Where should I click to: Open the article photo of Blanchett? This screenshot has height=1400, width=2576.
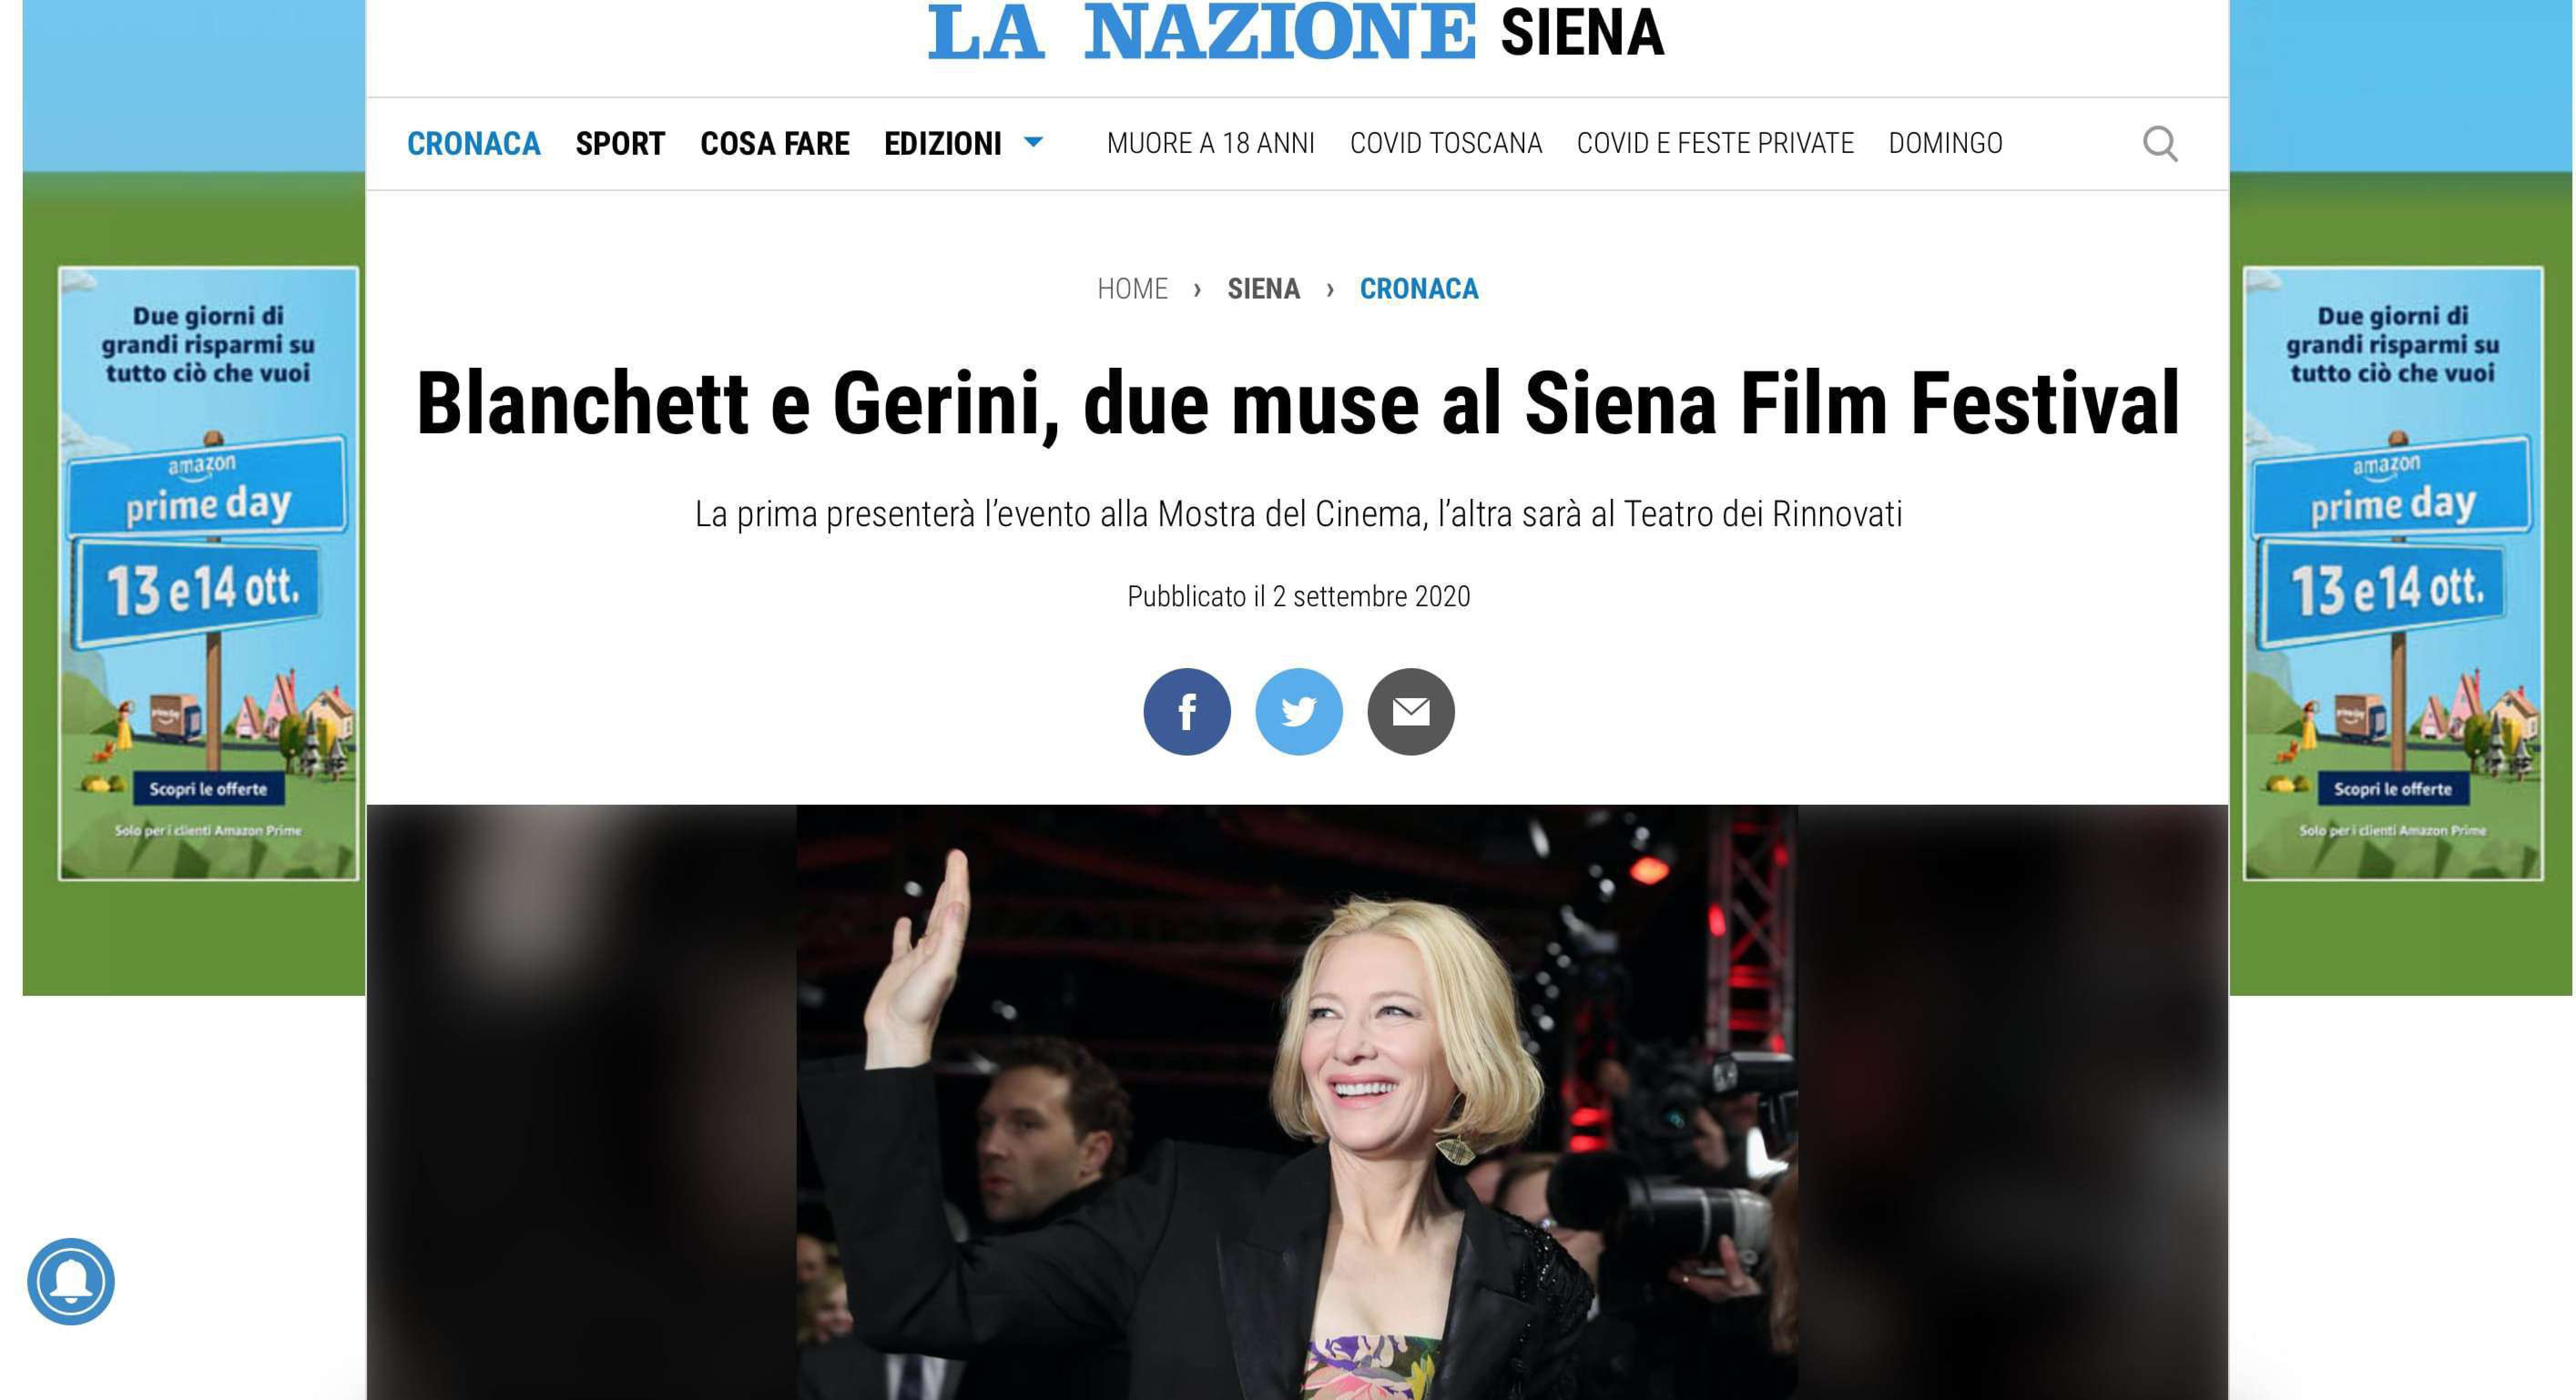1297,1102
